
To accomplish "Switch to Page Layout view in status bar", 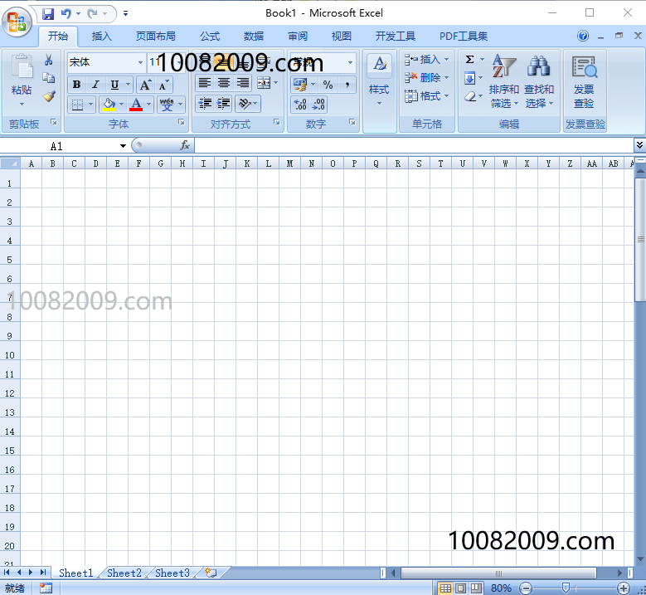I will point(460,588).
